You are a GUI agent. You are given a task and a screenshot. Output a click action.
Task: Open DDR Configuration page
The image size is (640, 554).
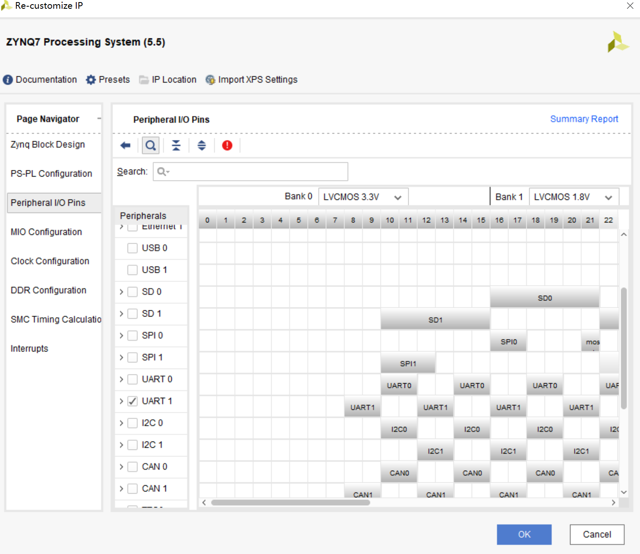point(48,290)
